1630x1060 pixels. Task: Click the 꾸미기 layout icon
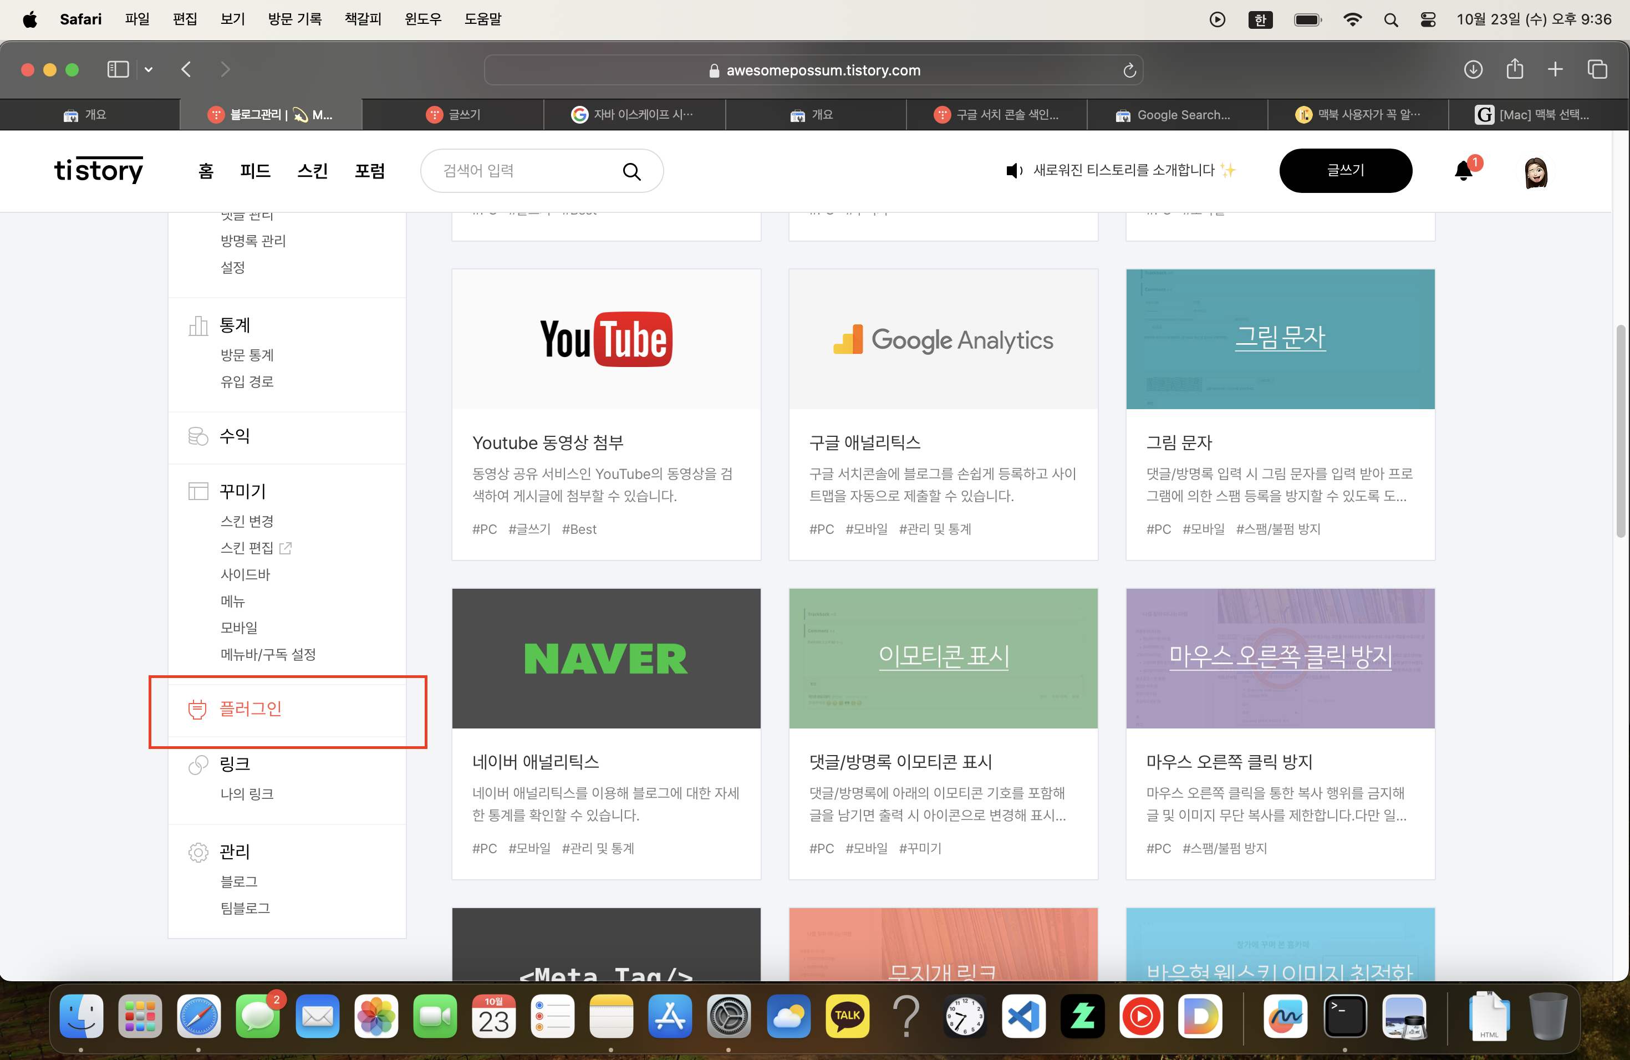click(198, 491)
